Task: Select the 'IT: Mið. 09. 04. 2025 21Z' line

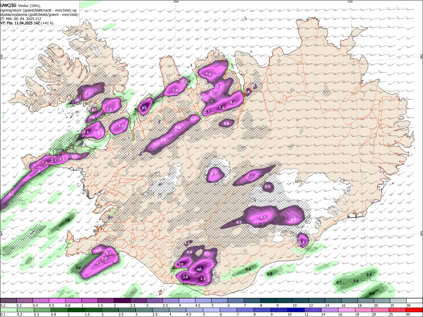Action: 21,19
